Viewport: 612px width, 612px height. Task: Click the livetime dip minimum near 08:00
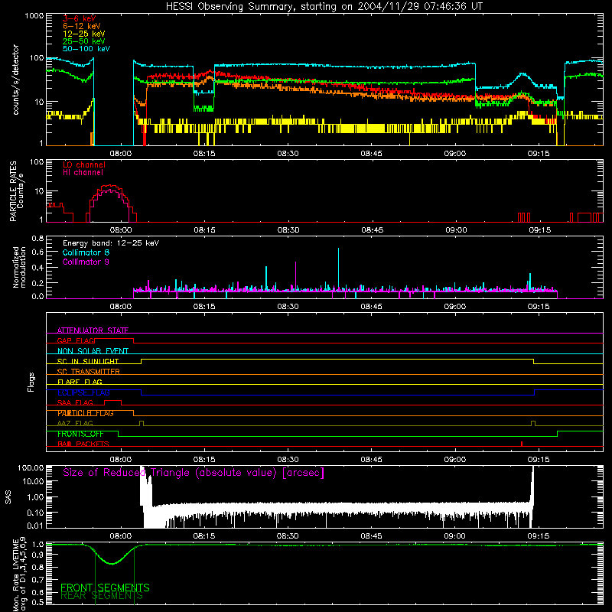point(112,564)
